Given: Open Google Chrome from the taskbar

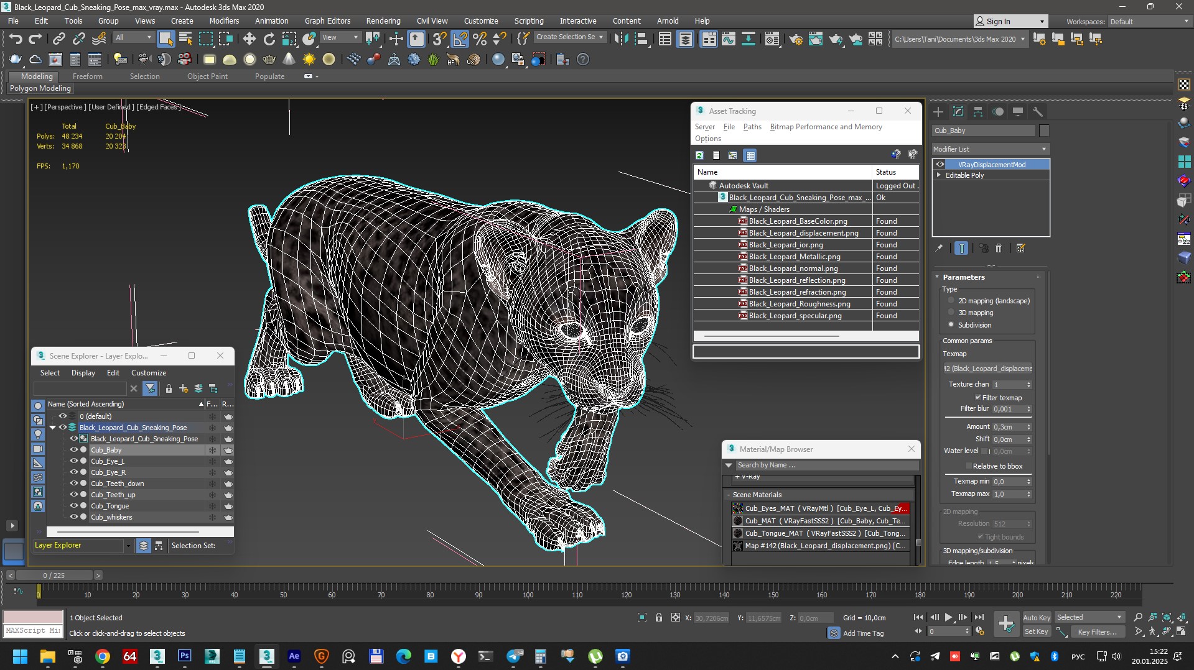Looking at the screenshot, I should point(103,656).
